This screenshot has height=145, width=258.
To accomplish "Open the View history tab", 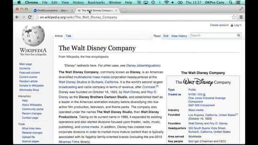I will (179, 36).
